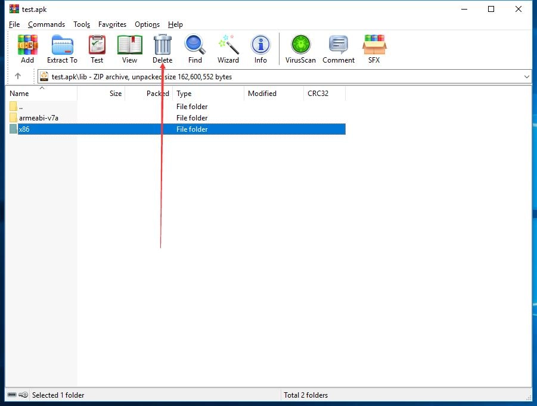Click the Test archive icon

click(x=97, y=45)
